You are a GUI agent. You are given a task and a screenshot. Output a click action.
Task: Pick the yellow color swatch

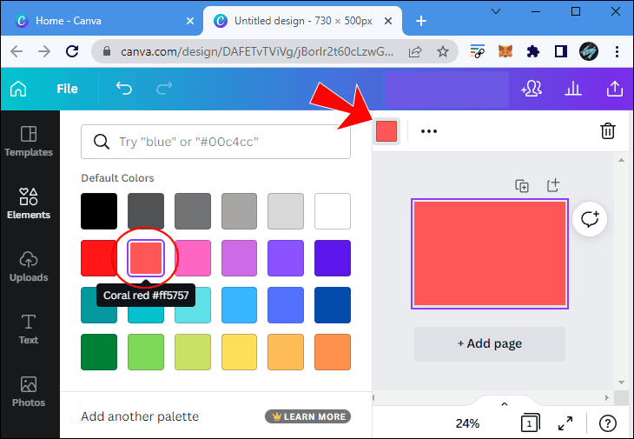239,352
